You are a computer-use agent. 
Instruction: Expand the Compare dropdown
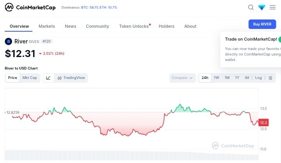coord(182,78)
